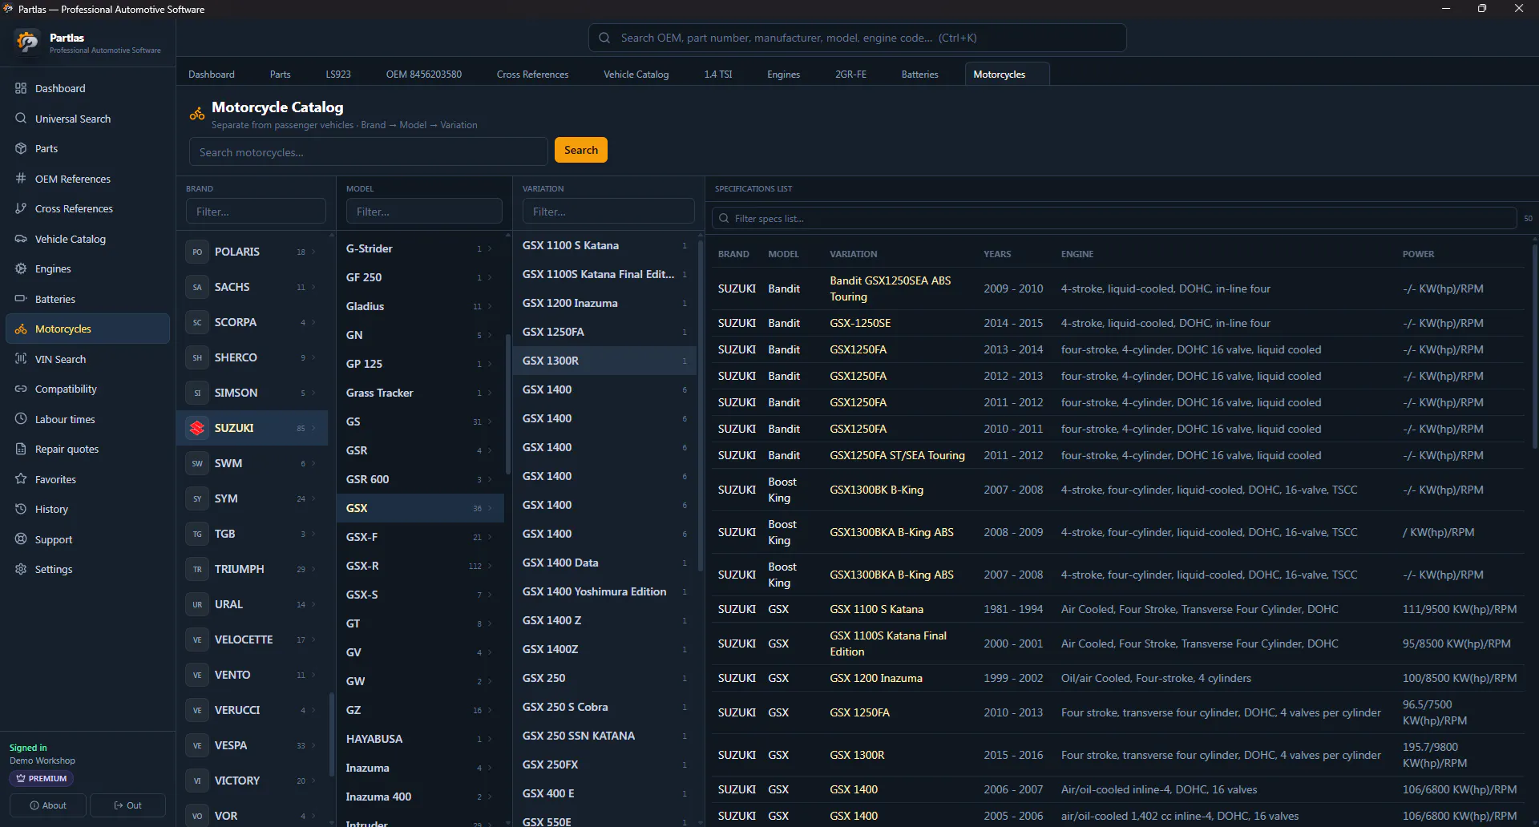Screen dimensions: 1539x827
Task: Expand the VESPA brand chevron
Action: tap(313, 745)
